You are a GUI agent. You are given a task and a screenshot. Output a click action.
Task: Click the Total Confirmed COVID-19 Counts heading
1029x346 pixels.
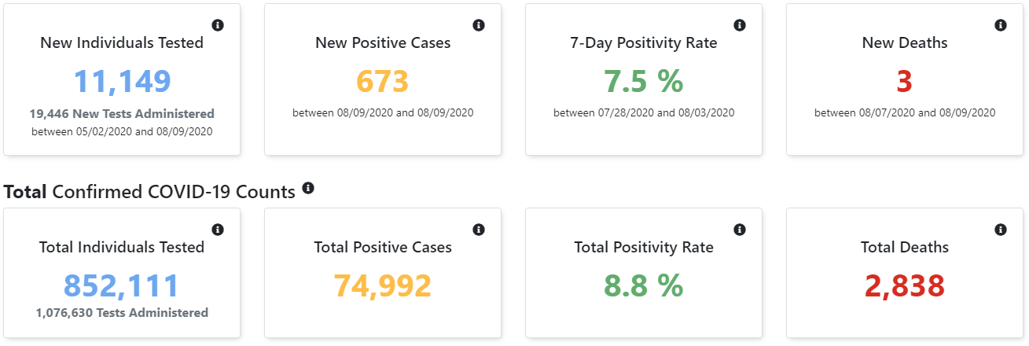[150, 191]
